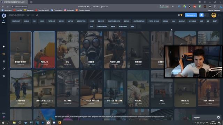Select the PISTOLDM mode tab
Viewport: 223px width, 125px height.
(x=51, y=21)
